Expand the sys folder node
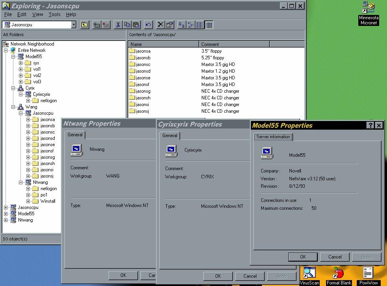 pyautogui.click(x=21, y=63)
